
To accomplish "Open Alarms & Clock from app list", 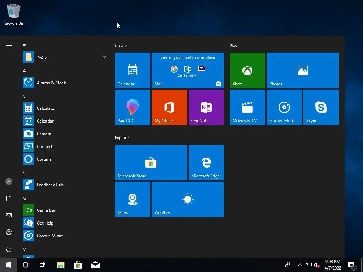I will [x=65, y=83].
